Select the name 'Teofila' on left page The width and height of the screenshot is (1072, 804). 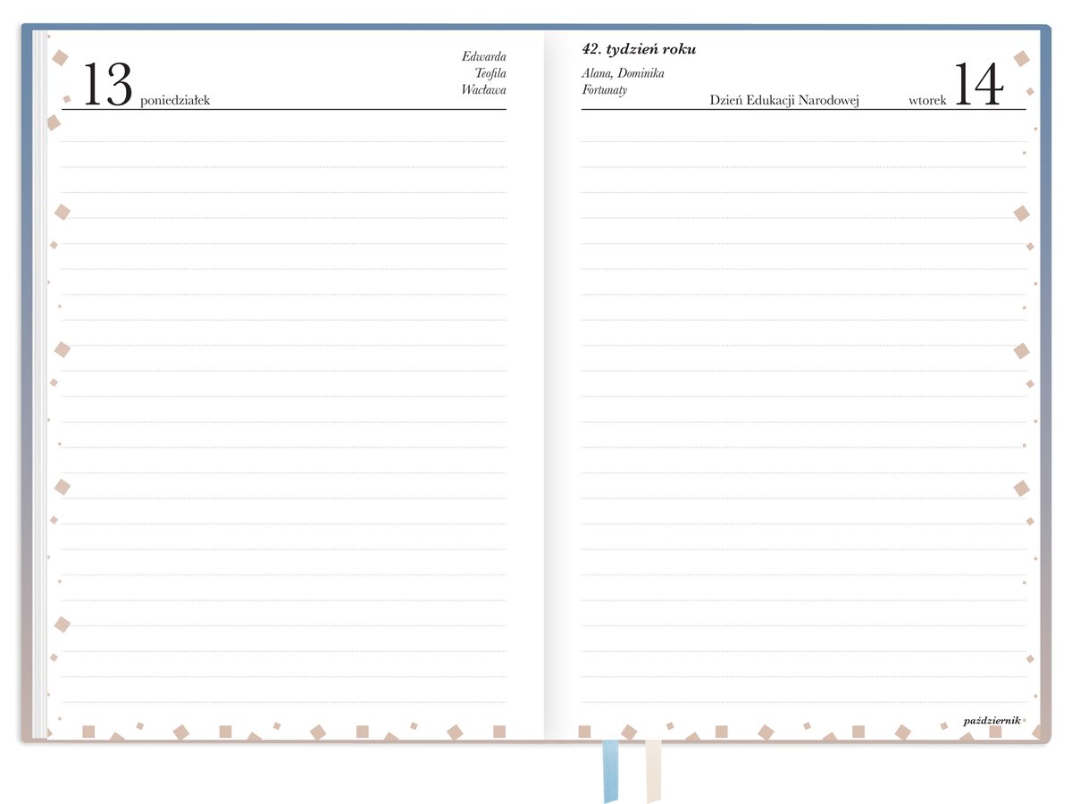pos(490,73)
